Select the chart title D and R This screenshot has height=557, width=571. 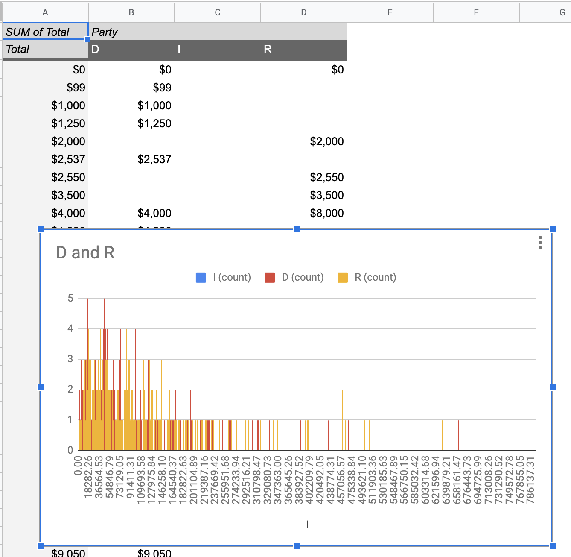click(x=85, y=252)
